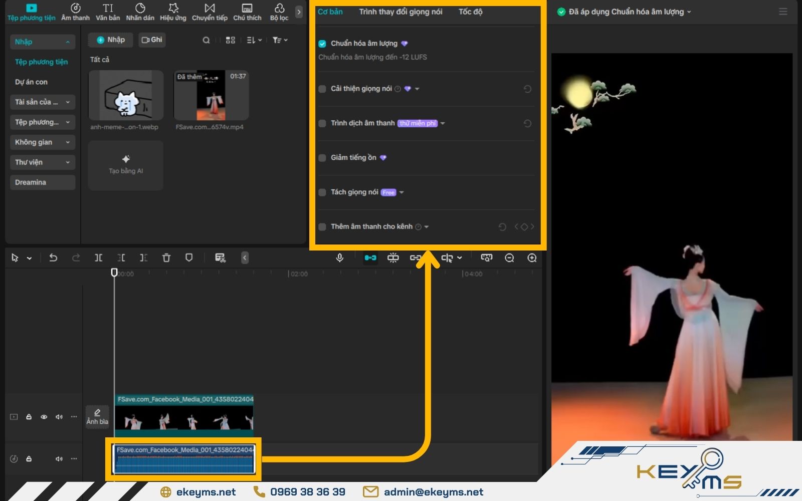Viewport: 802px width, 501px height.
Task: Uncheck the Chuẩn hóa âm lượng checkbox
Action: coord(322,44)
